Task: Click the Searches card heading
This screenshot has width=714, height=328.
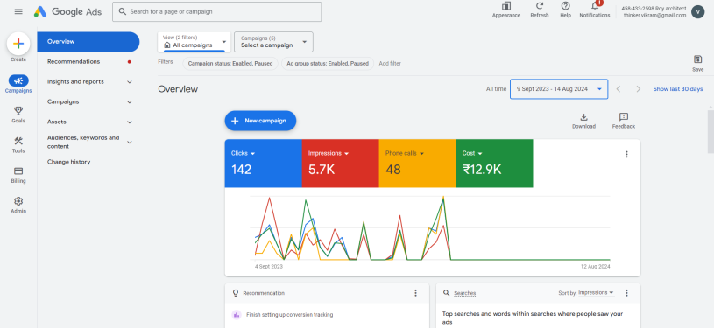Action: pyautogui.click(x=465, y=293)
